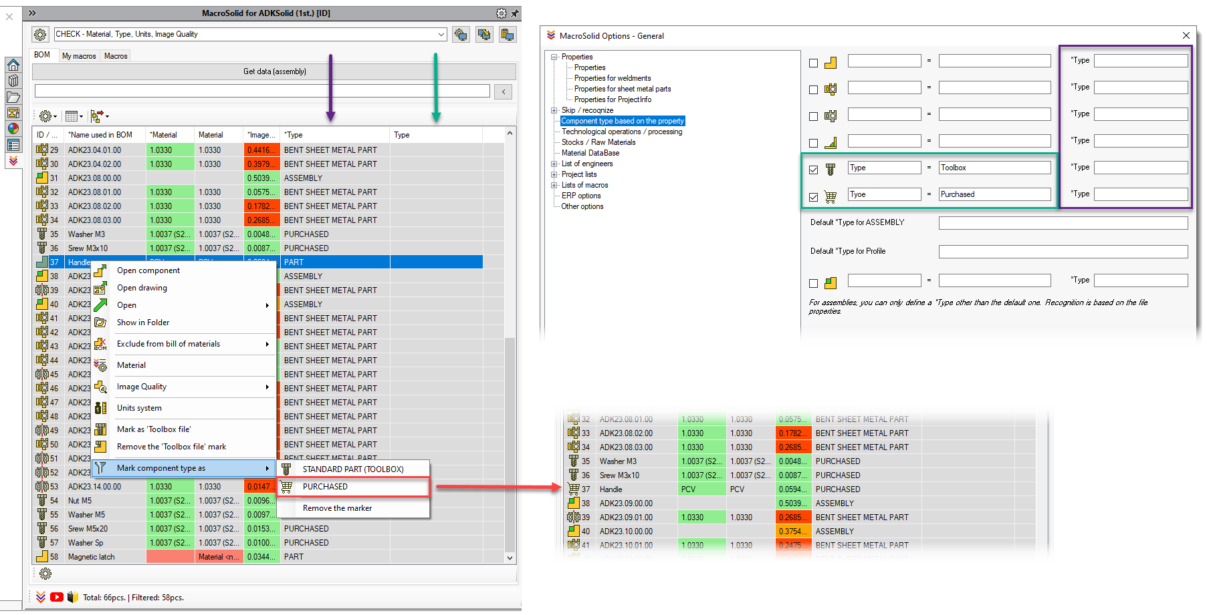Click the red 0.4416 image quality cell

point(261,150)
